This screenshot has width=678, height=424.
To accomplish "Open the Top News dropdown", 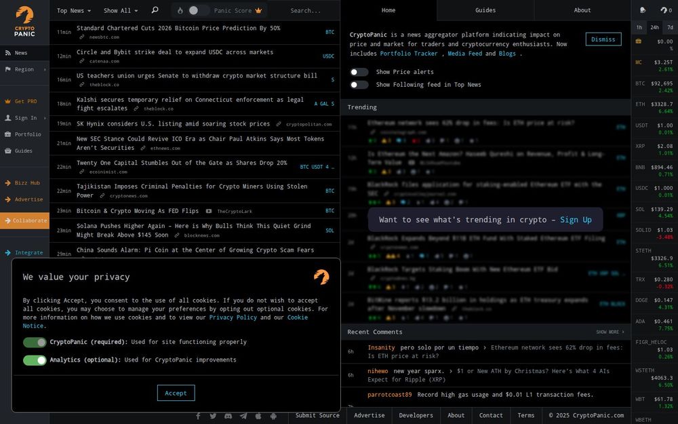I will click(x=74, y=10).
